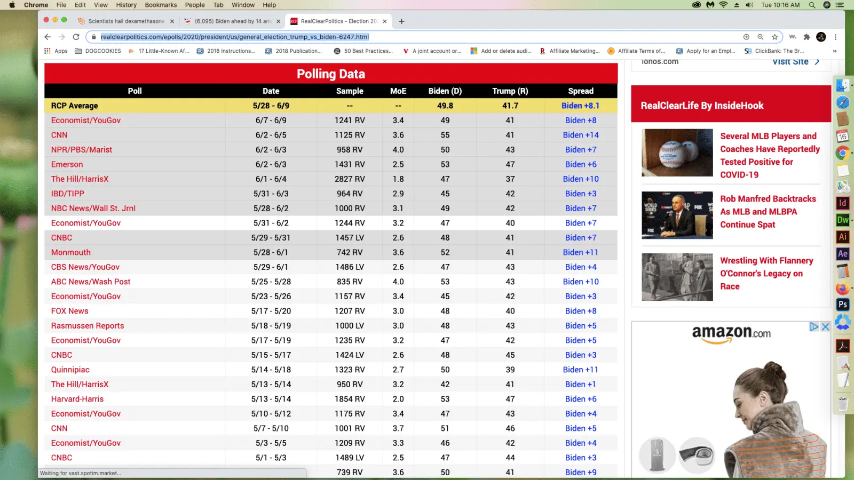The height and width of the screenshot is (480, 854).
Task: Open the History menu
Action: click(x=126, y=5)
